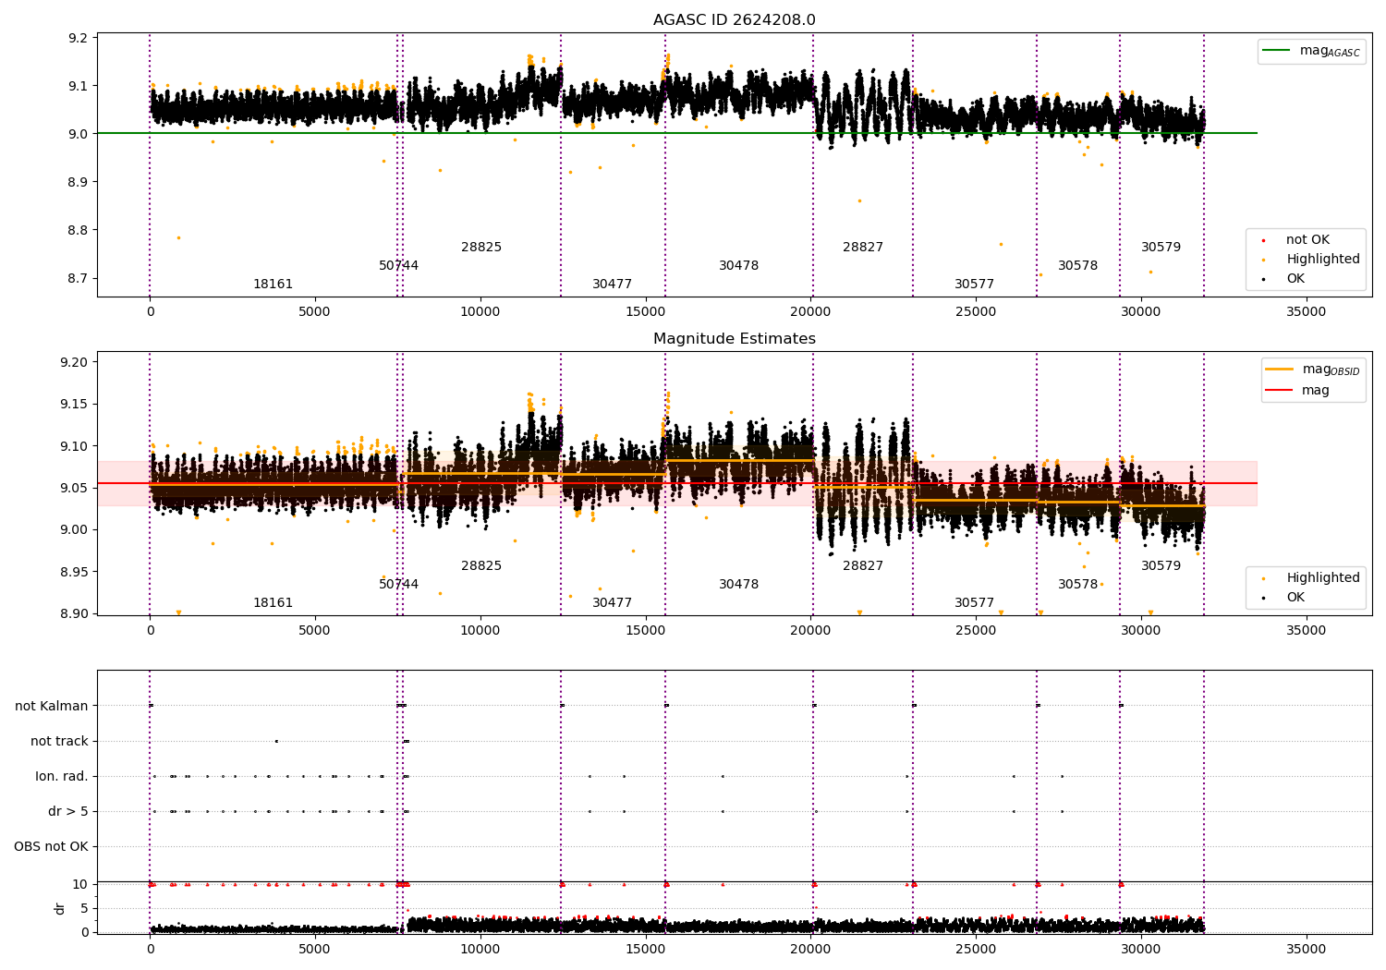Click OBSID label 18161 in top plot
Viewport: 1386px width, 970px height.
[274, 284]
